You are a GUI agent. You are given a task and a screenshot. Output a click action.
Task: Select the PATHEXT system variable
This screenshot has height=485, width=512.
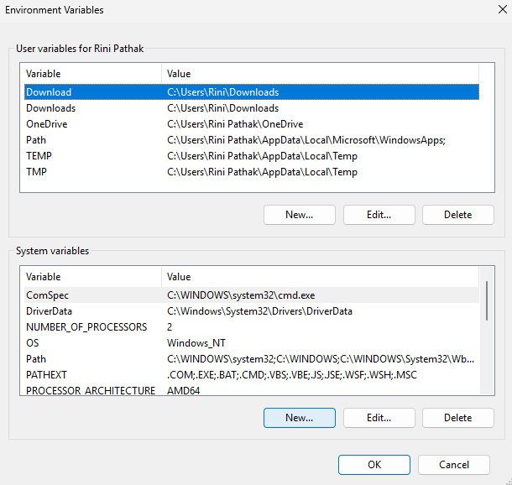[46, 375]
